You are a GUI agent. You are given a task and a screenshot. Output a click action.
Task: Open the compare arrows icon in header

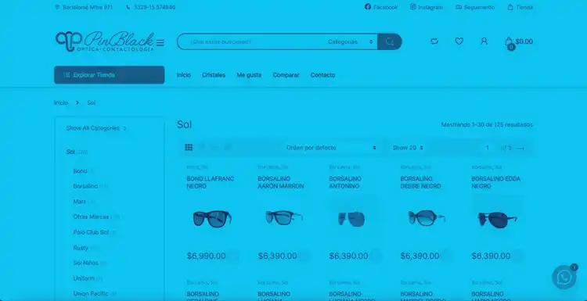[x=434, y=41]
